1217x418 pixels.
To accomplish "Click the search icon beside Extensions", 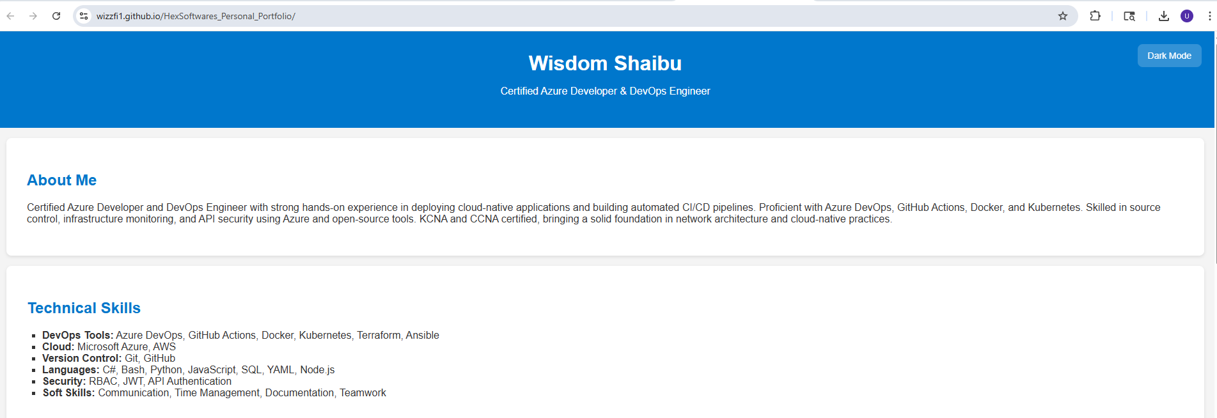I will pos(1129,16).
